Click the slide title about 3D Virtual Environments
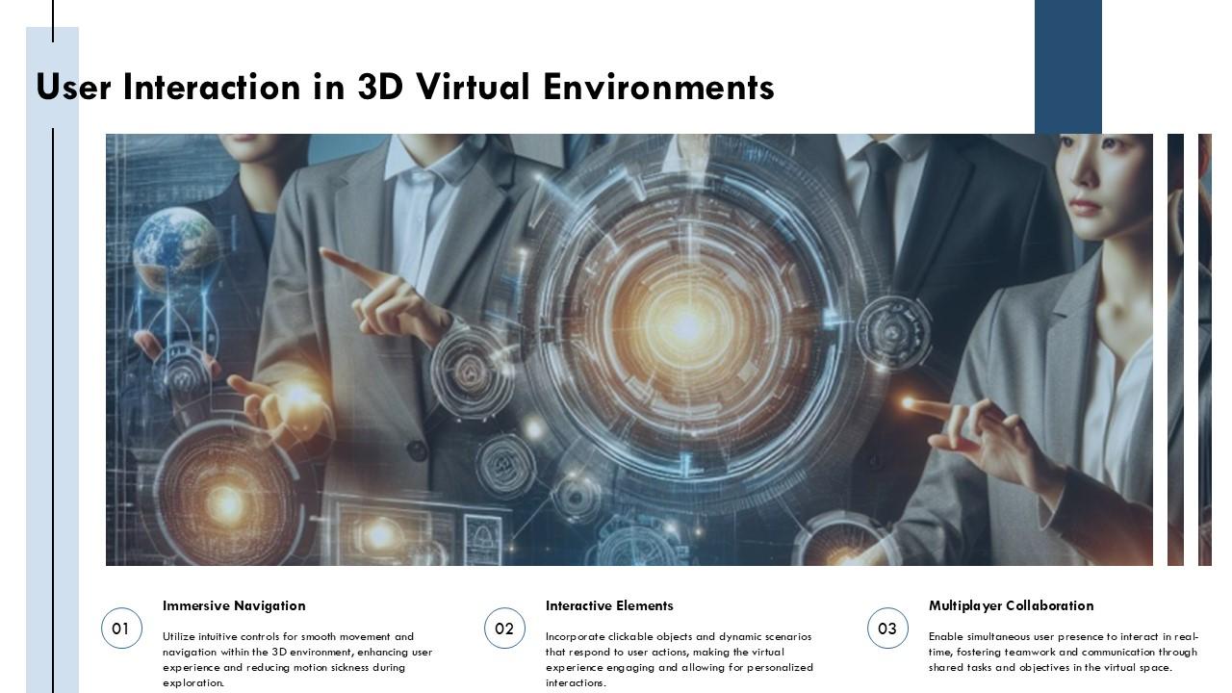Viewport: 1232px width, 693px height. coord(404,87)
